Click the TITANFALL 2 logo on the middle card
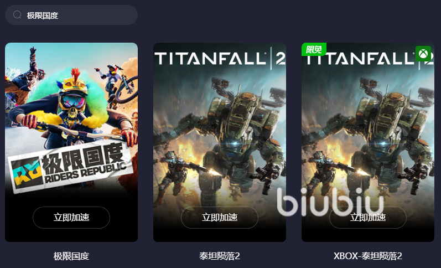This screenshot has height=268, width=441. [x=220, y=59]
